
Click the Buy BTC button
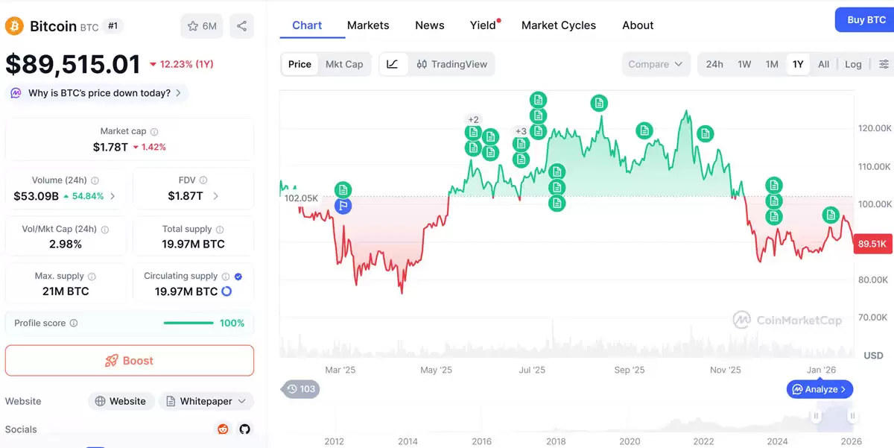866,20
